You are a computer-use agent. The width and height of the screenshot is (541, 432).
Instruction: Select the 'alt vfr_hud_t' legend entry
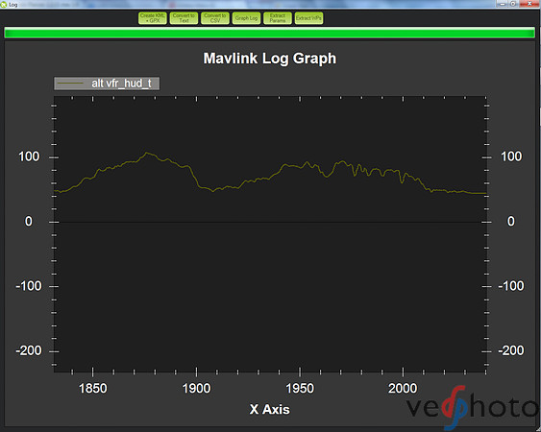(107, 84)
